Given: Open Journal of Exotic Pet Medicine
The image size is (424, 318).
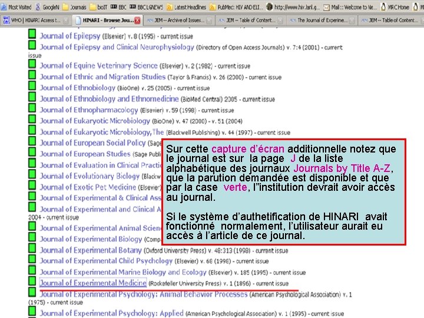Looking at the screenshot, I should pyautogui.click(x=88, y=187).
